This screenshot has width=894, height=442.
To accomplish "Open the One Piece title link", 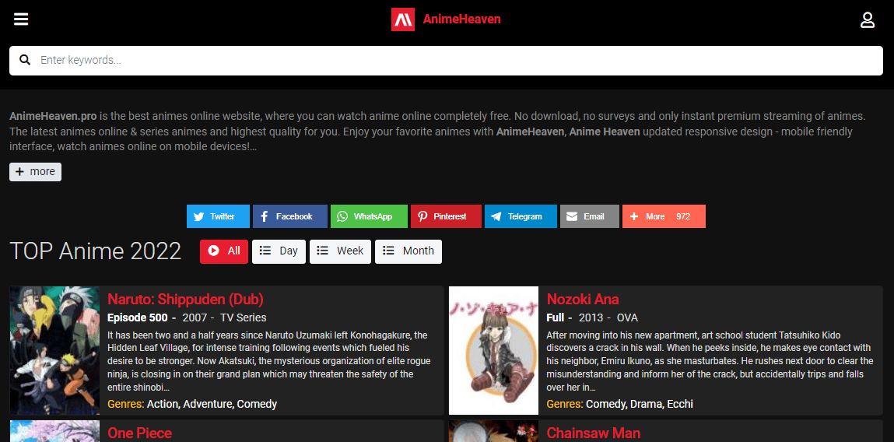I will pyautogui.click(x=140, y=433).
